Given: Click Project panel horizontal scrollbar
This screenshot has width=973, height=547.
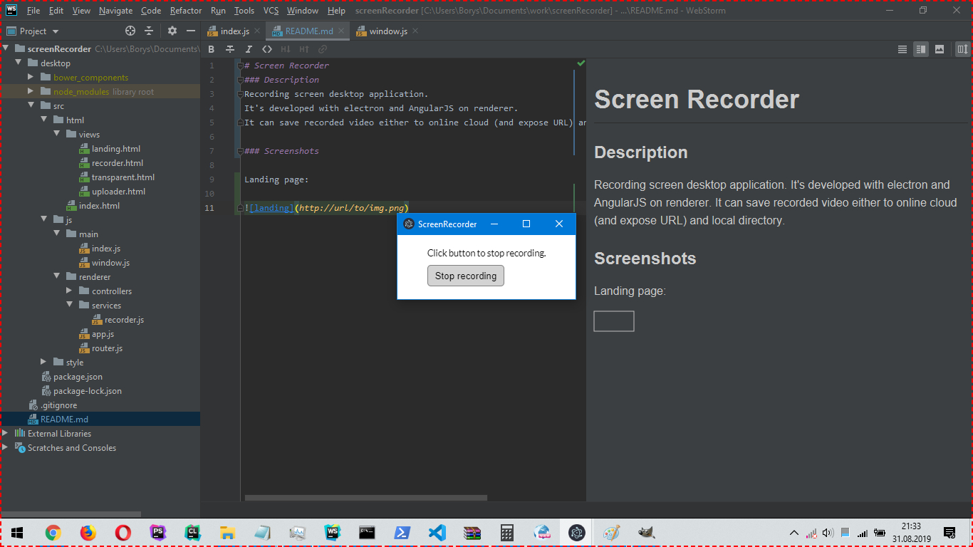Looking at the screenshot, I should click(71, 514).
